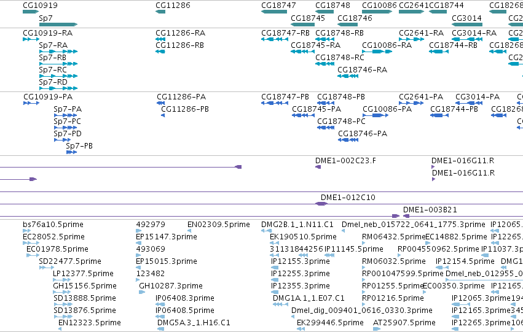This screenshot has height=332, width=523.
Task: Select the CG10919 gene glyph
Action: pyautogui.click(x=31, y=12)
